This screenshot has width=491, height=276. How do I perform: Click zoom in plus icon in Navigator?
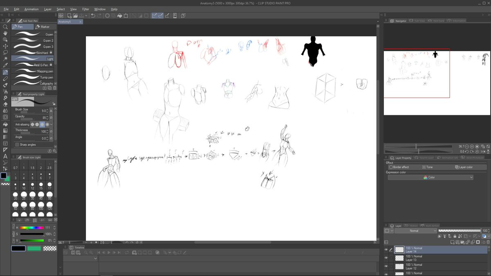click(472, 146)
